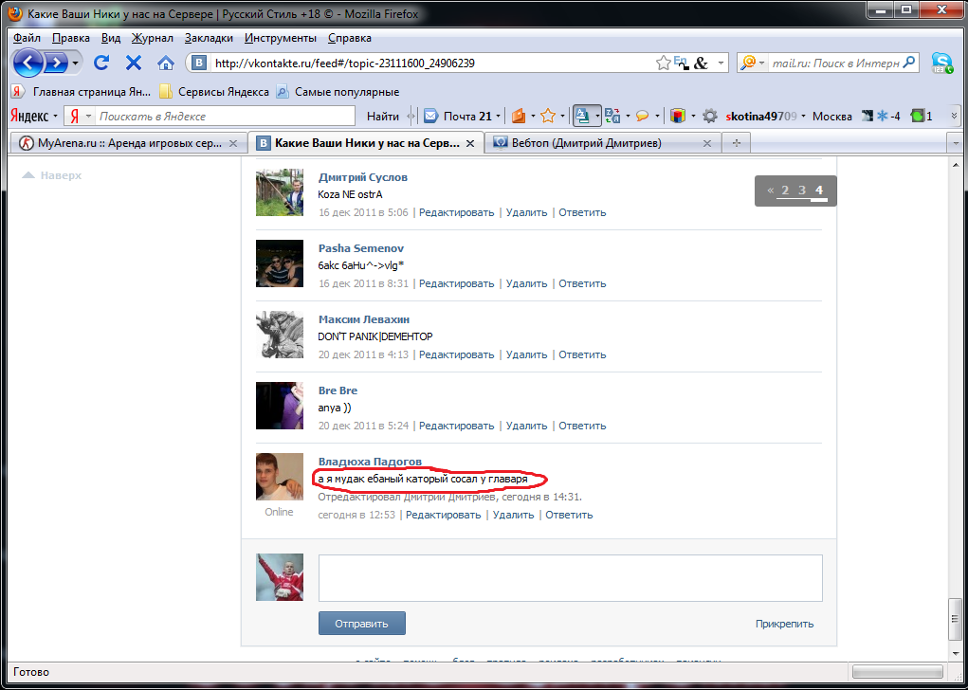Open a new tab with plus button
Viewport: 968px width, 690px height.
click(736, 143)
